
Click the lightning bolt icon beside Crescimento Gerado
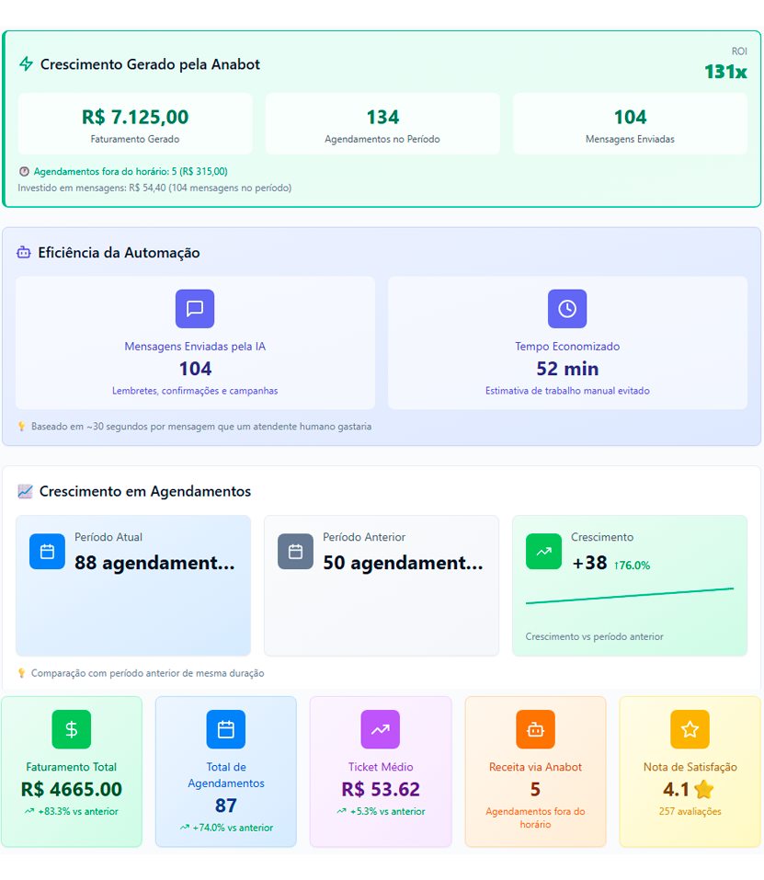coord(26,64)
